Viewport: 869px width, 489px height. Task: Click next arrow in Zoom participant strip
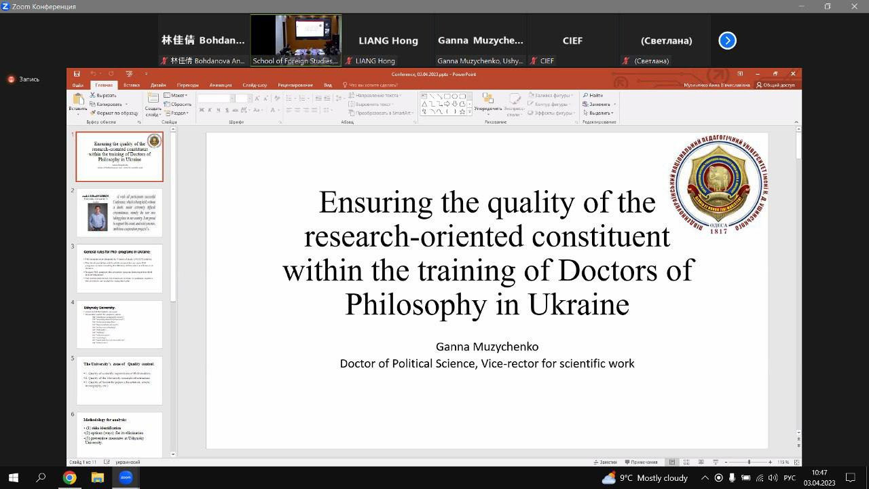tap(727, 41)
